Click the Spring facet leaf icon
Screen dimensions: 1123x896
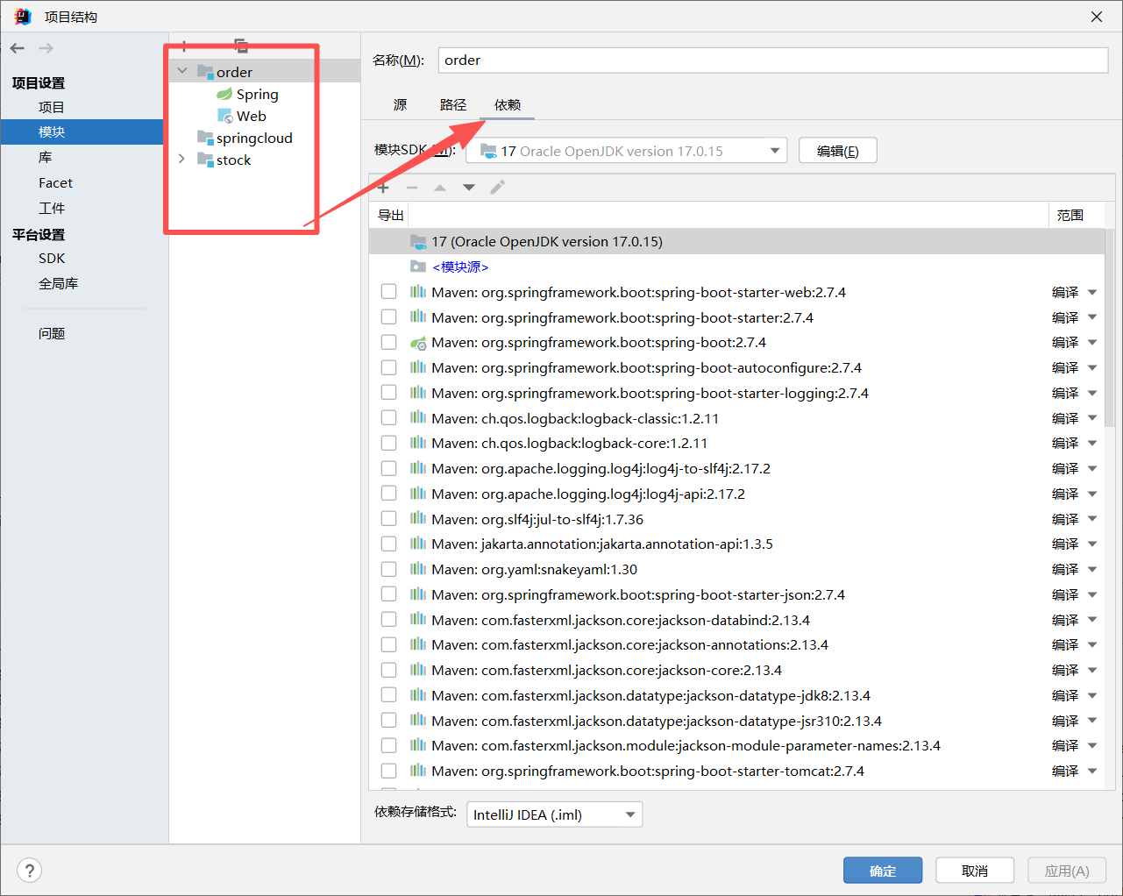tap(225, 94)
